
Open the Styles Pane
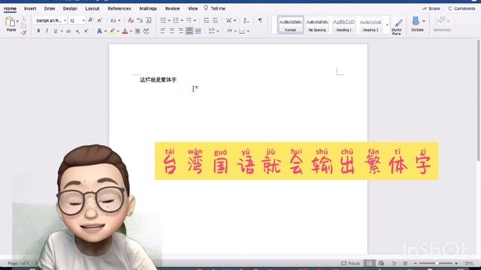[397, 26]
